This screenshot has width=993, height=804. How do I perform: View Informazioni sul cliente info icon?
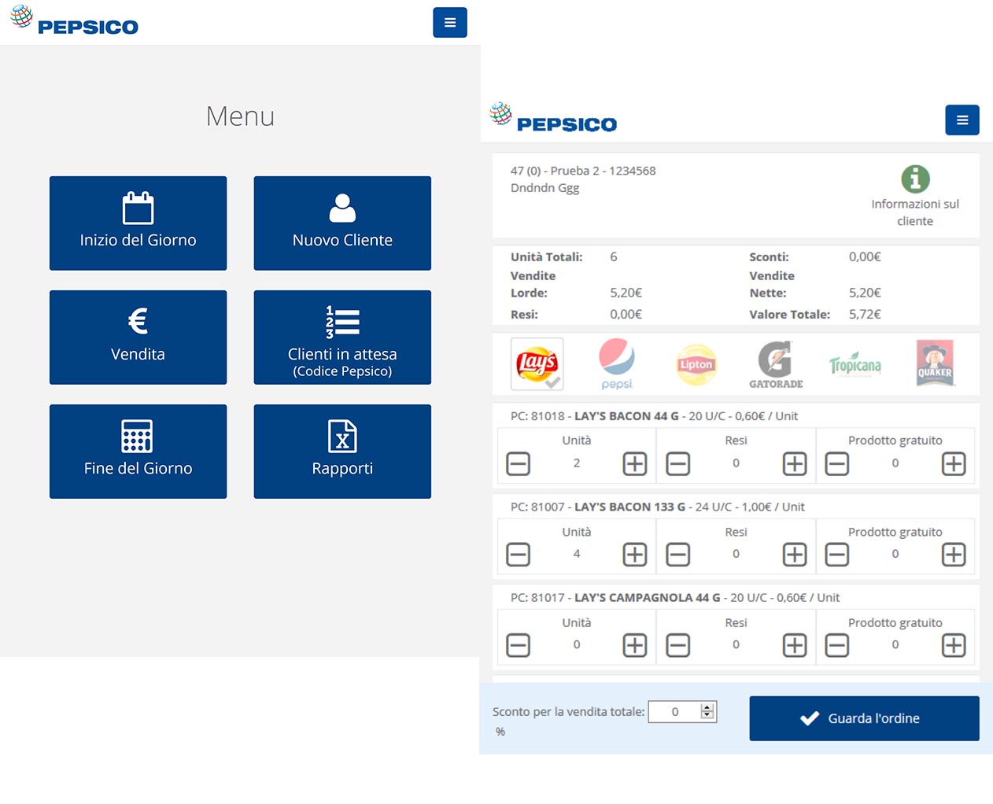(x=915, y=179)
